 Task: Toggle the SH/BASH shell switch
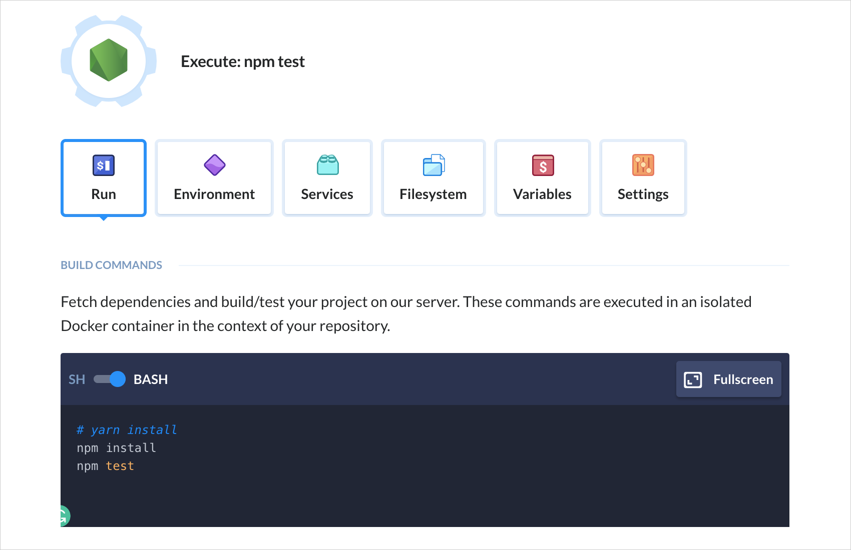tap(110, 379)
